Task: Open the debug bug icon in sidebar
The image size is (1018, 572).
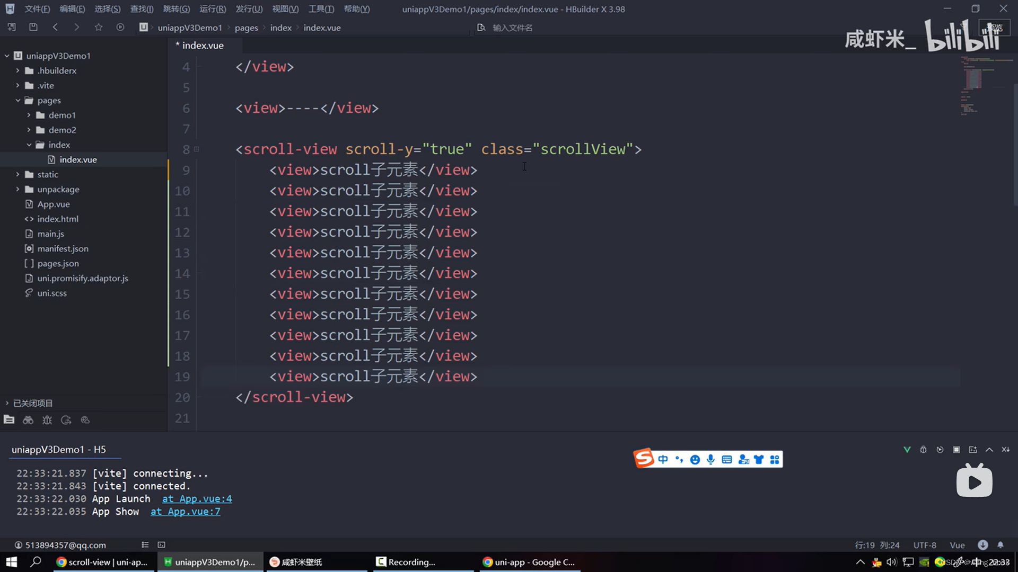Action: (x=47, y=420)
